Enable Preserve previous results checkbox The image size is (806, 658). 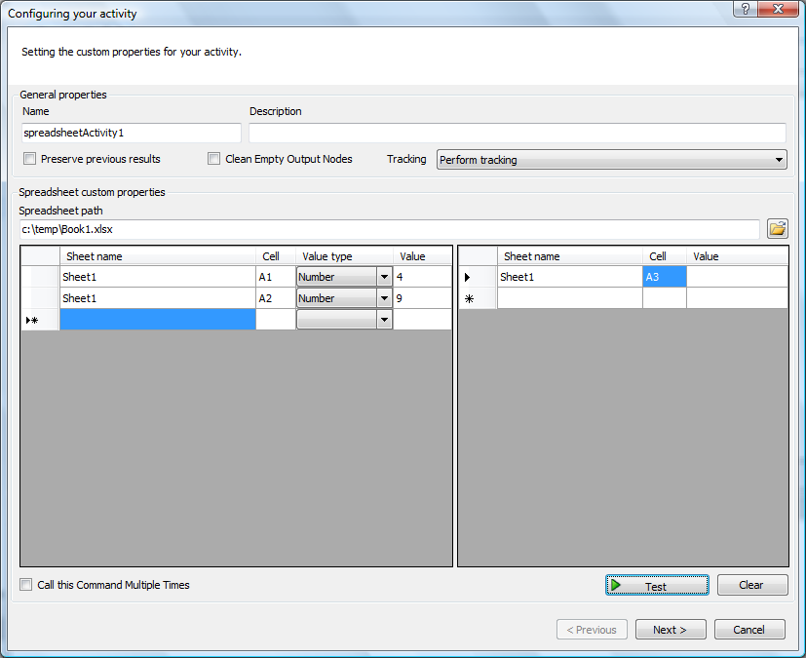click(30, 159)
